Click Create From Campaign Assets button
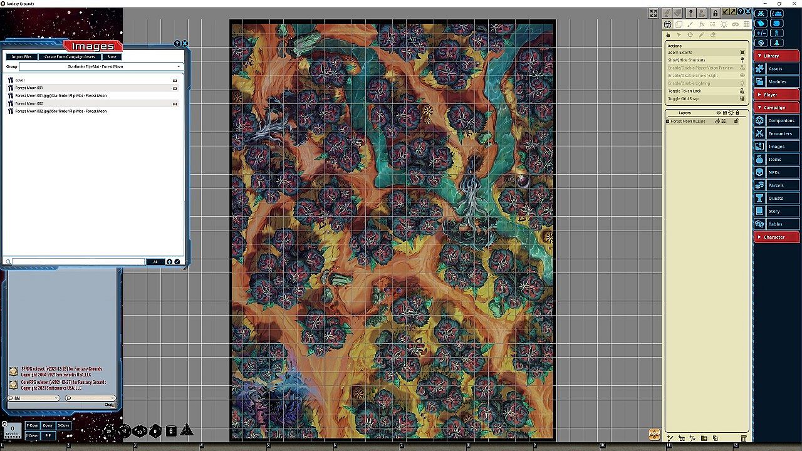This screenshot has height=451, width=802. coord(70,57)
